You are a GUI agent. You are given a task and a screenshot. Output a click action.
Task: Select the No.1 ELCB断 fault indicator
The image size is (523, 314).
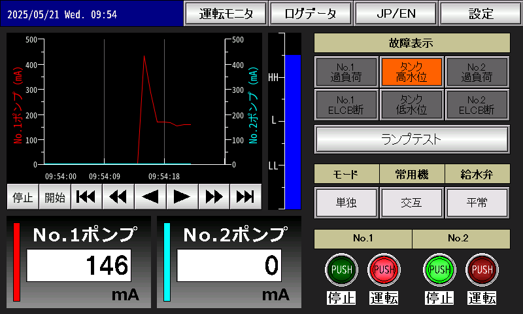[346, 105]
